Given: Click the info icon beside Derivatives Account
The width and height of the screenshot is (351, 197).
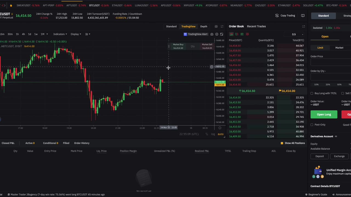Looking at the screenshot, I should pos(336,137).
